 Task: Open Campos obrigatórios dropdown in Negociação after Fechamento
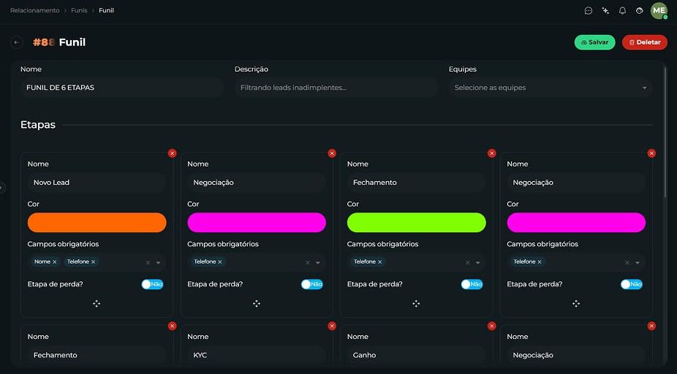click(x=638, y=263)
